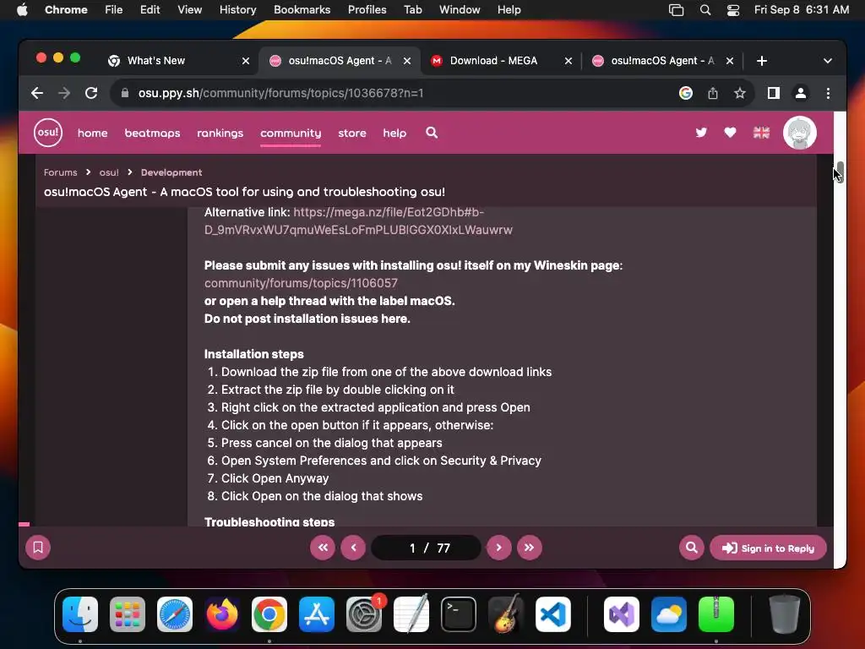The width and height of the screenshot is (865, 649).
Task: Open the home nav item
Action: [x=93, y=133]
